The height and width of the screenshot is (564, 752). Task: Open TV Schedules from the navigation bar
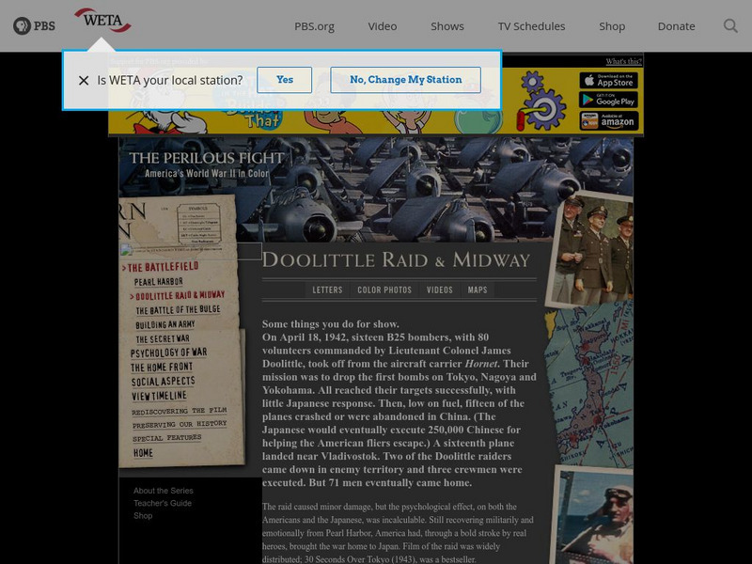pos(532,26)
